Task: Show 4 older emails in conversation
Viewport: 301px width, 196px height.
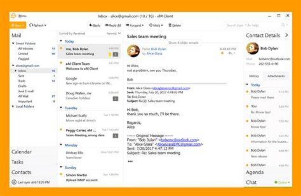Action: coord(184,43)
